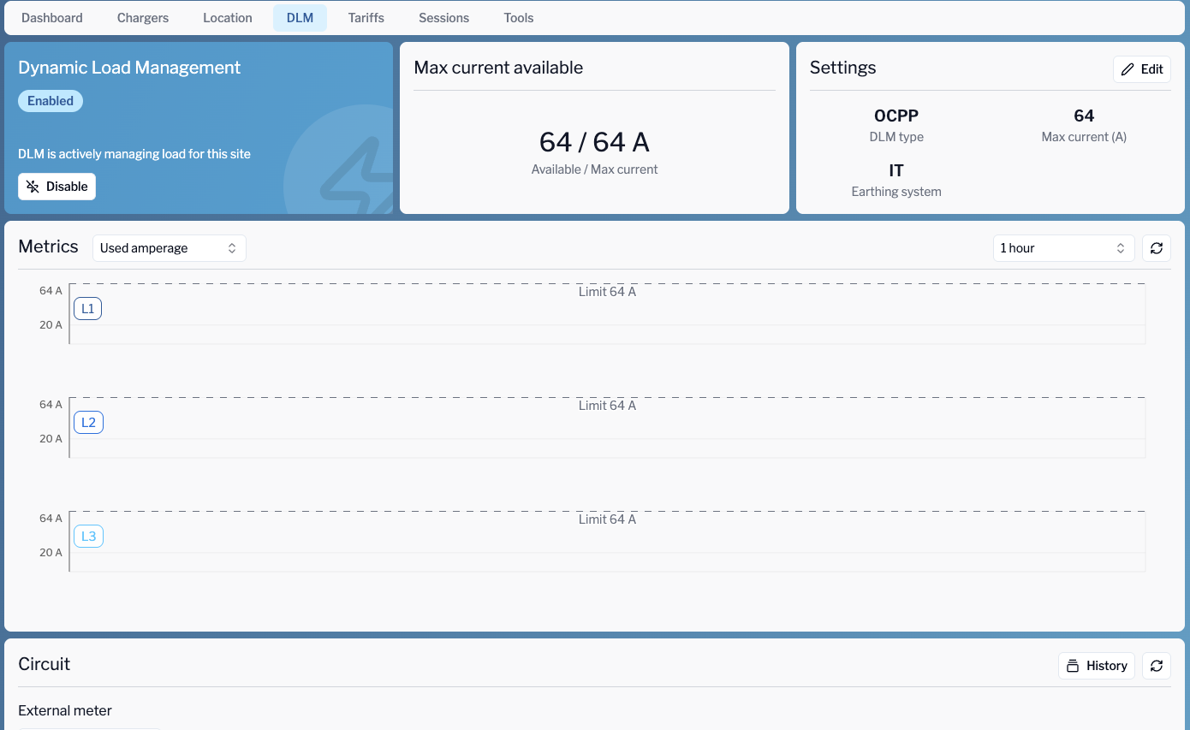Go to the Dashboard tab
The image size is (1190, 730).
(51, 17)
